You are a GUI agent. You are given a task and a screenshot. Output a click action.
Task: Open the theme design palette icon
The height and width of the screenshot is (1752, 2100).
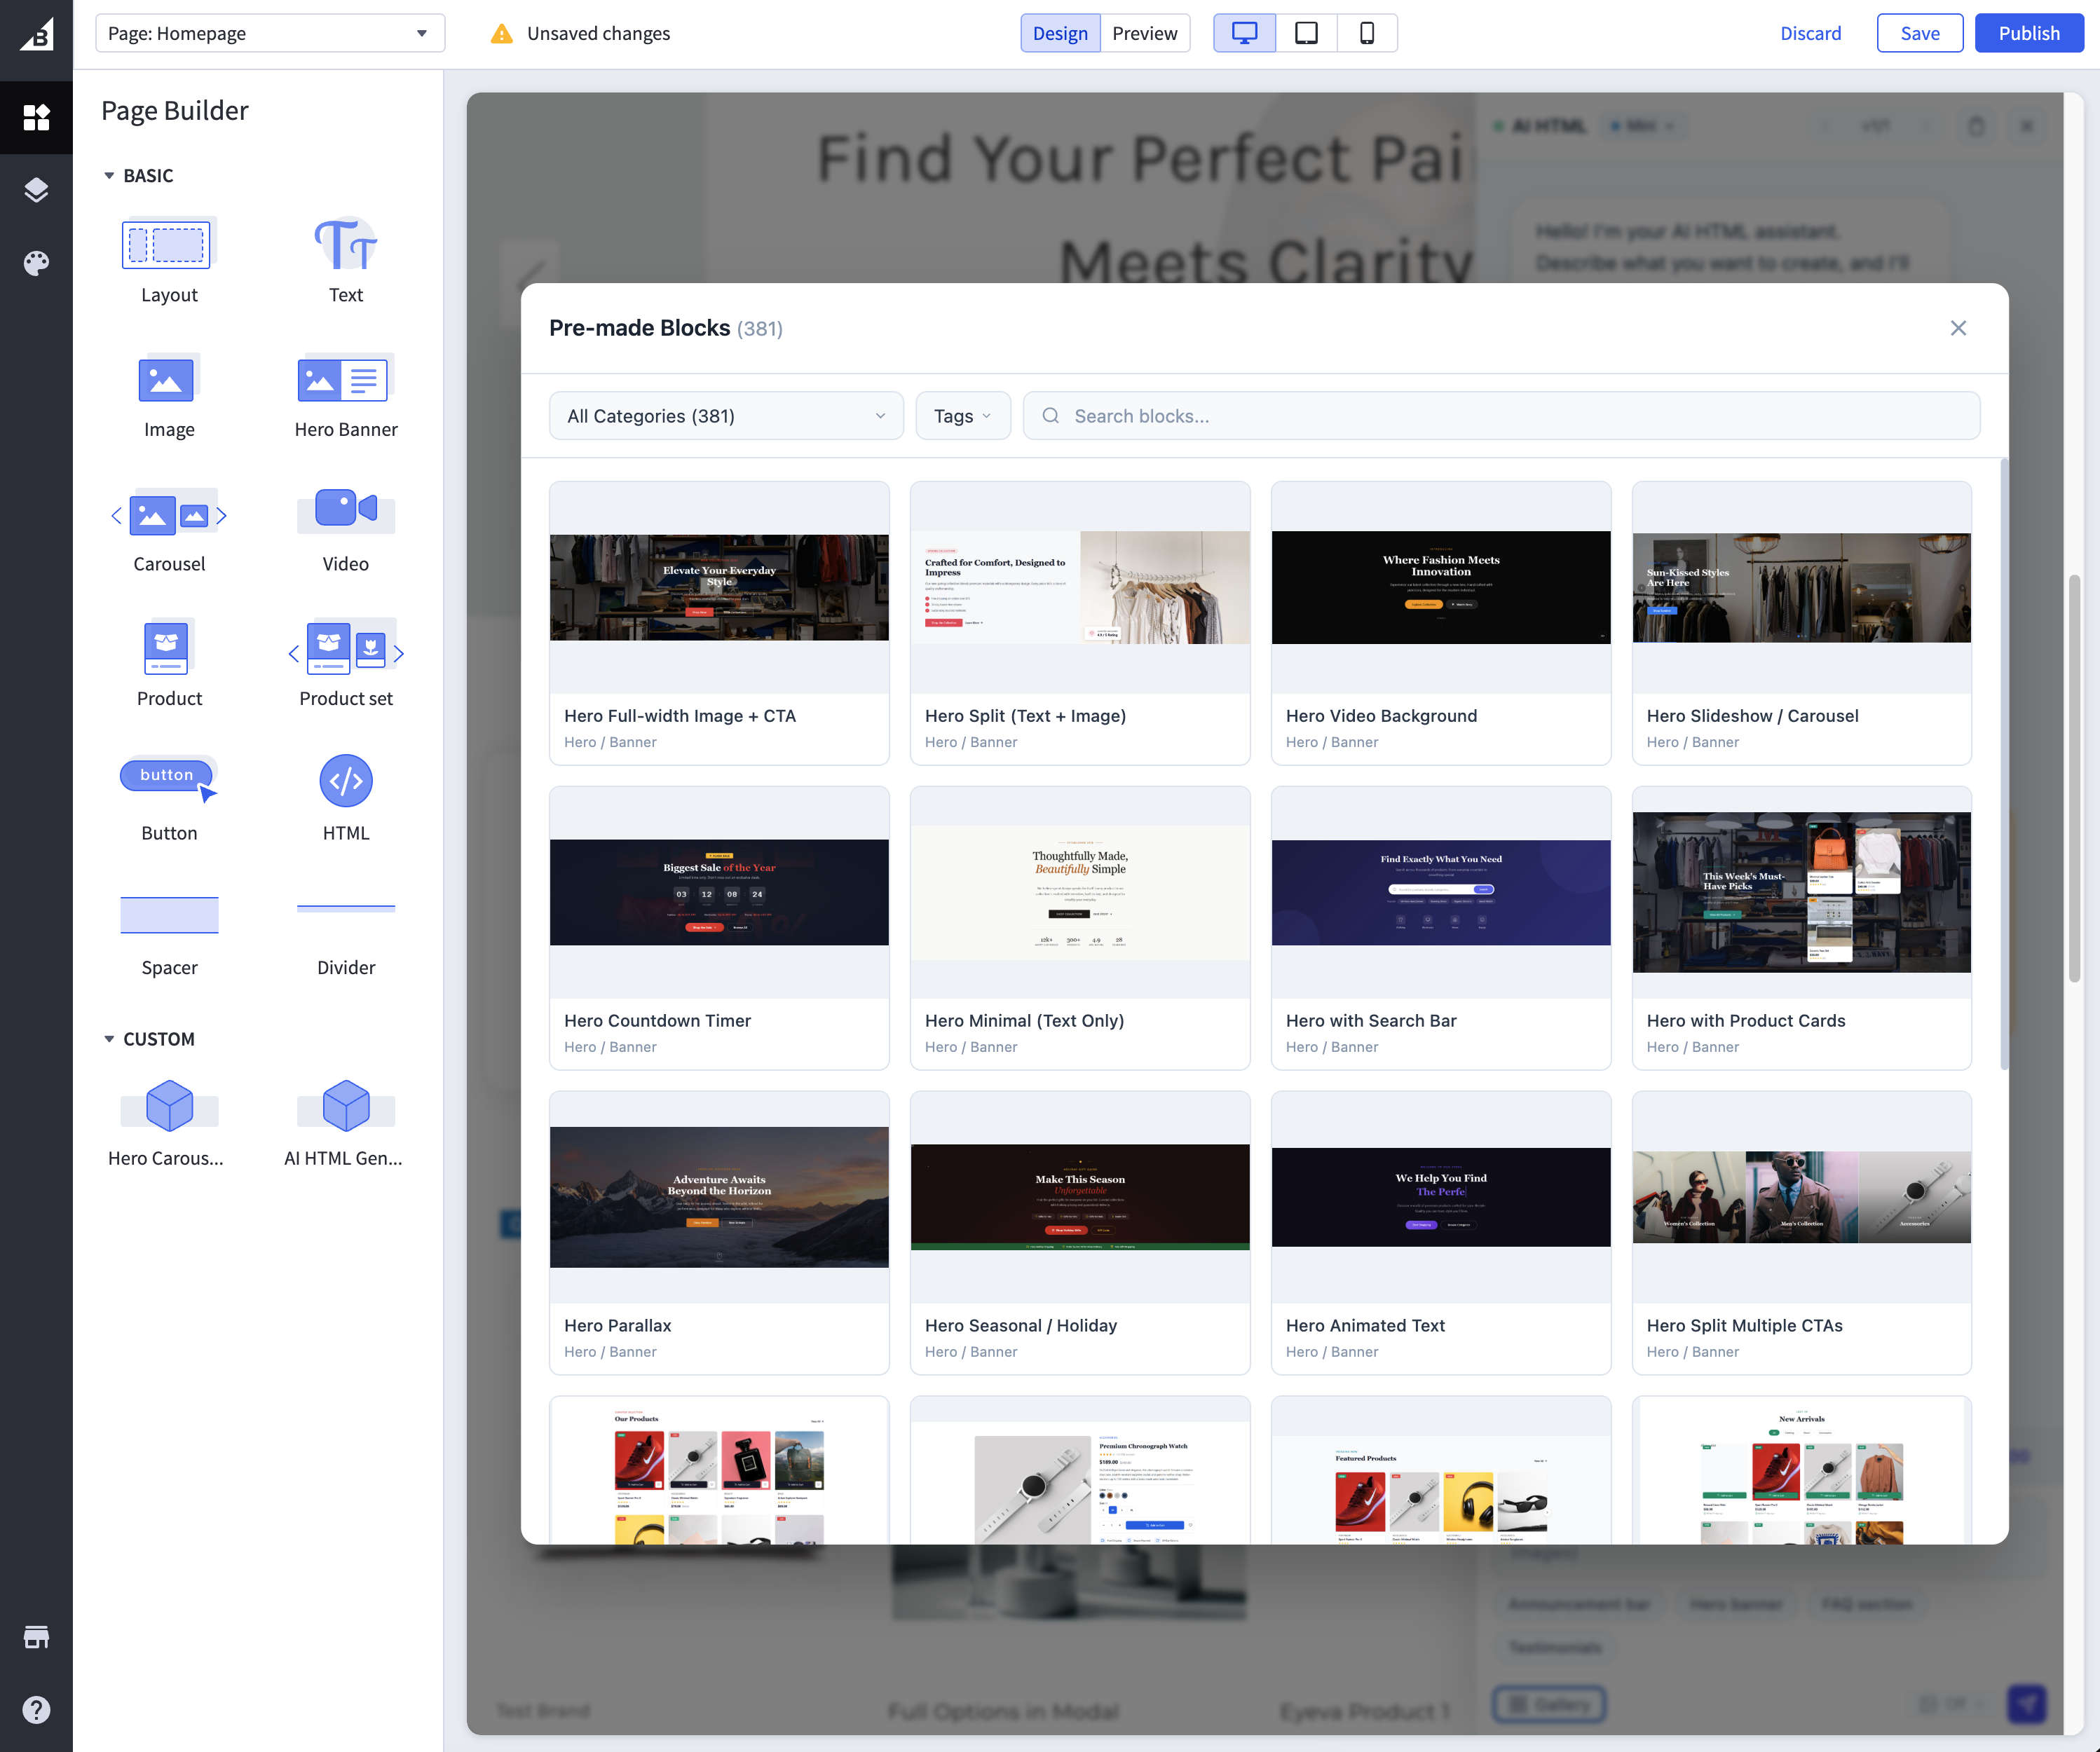tap(36, 263)
